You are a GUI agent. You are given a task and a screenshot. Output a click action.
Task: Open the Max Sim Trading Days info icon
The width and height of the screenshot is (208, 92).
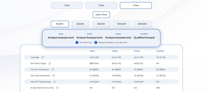pos(55,82)
